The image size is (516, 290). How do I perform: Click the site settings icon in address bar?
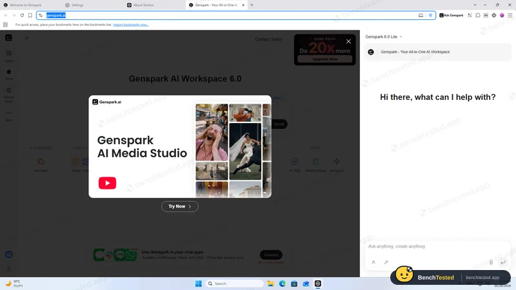pos(41,15)
